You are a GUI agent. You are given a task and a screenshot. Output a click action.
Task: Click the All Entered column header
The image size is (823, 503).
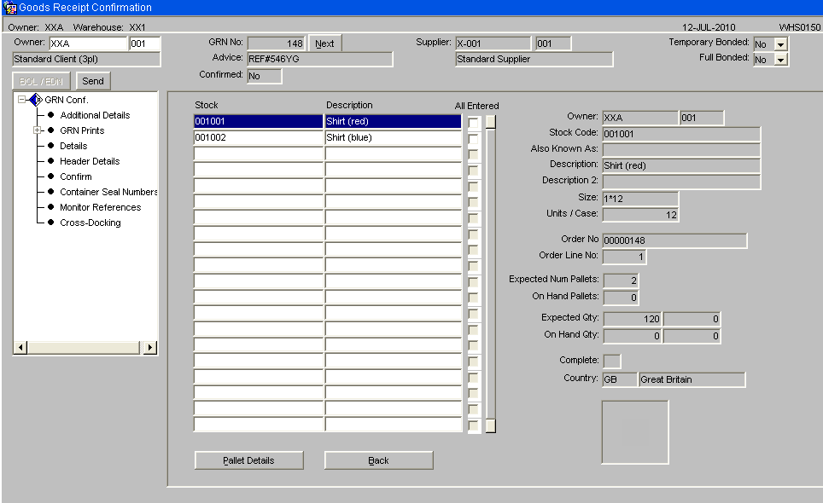pyautogui.click(x=476, y=106)
